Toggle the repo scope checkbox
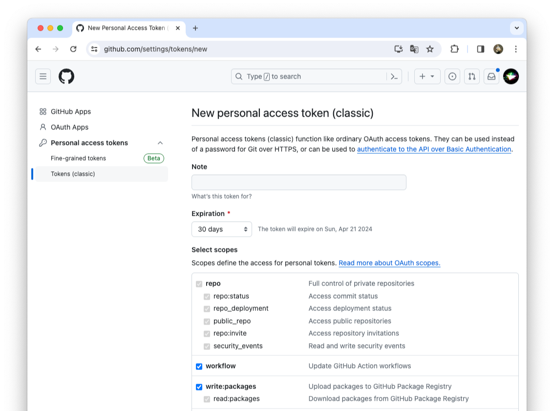 [199, 284]
